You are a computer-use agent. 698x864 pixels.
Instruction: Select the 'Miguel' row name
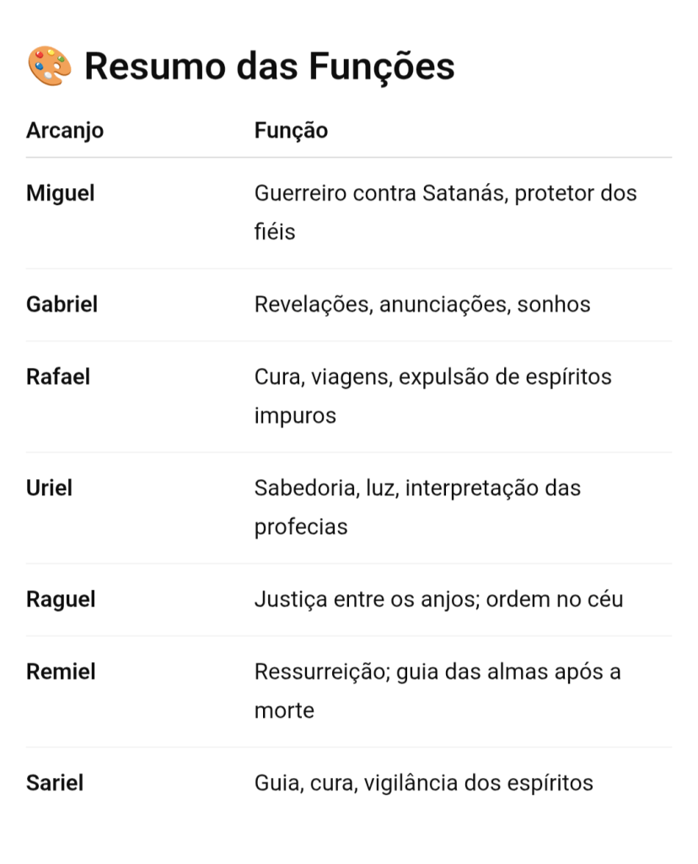coord(61,193)
